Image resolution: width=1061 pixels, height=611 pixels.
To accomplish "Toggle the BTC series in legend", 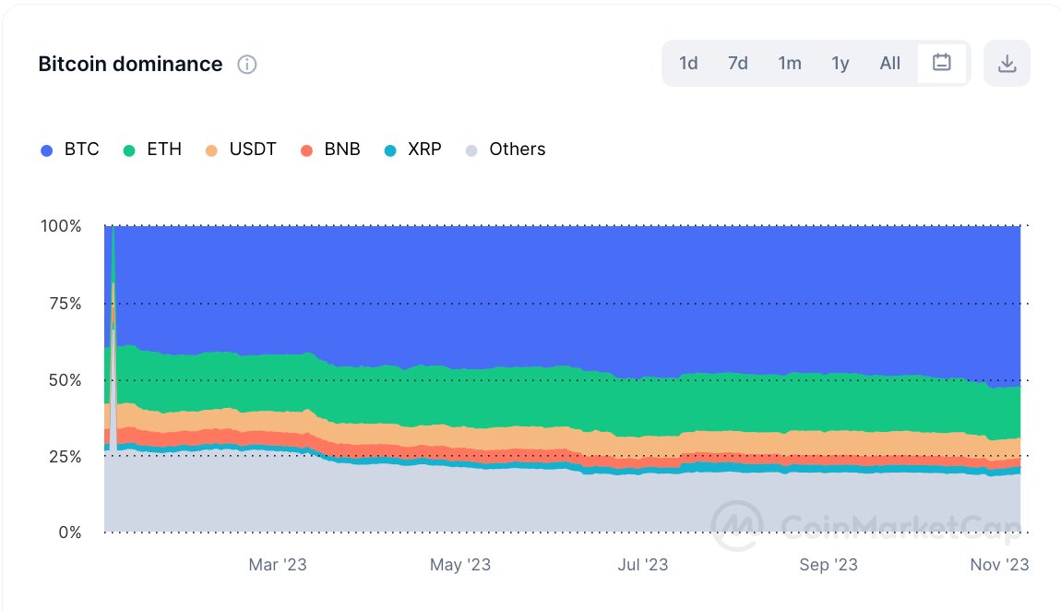I will click(x=70, y=150).
